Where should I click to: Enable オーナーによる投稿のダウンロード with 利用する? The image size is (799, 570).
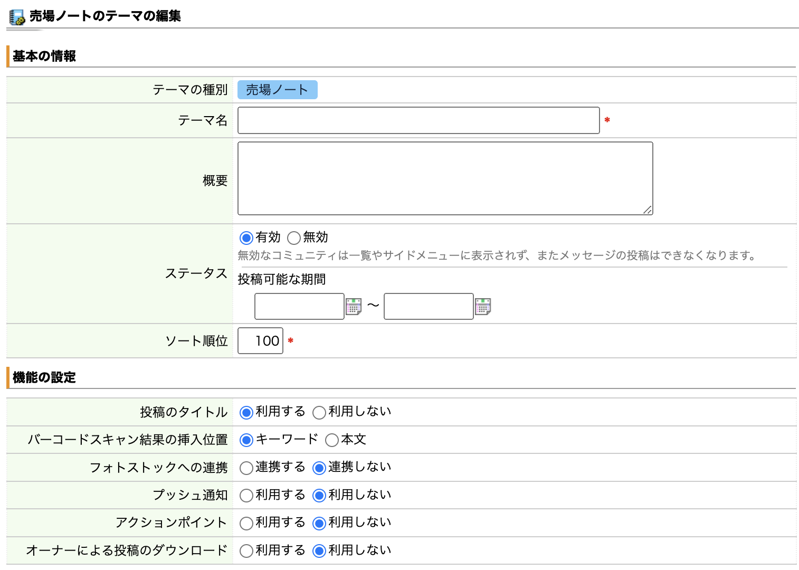tap(246, 551)
